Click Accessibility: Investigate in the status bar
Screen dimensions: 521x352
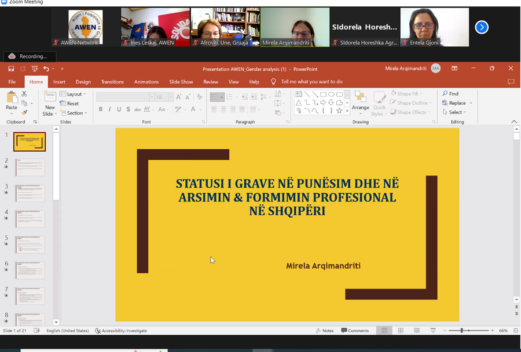121,331
